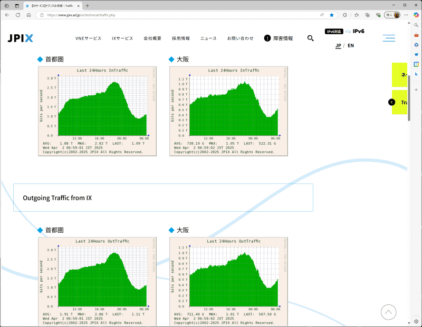Toggle the blue hamburger navigation menu

[389, 38]
